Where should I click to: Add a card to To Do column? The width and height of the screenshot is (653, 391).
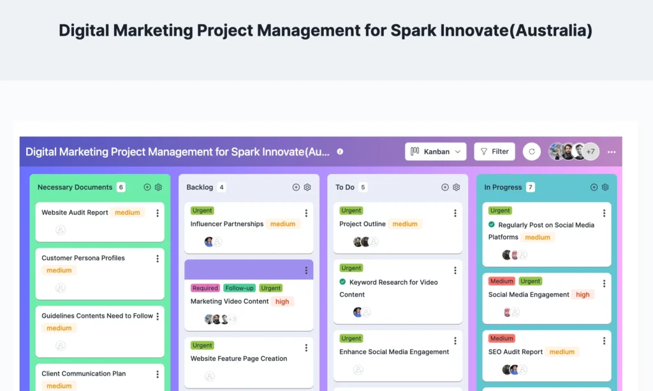pos(445,187)
